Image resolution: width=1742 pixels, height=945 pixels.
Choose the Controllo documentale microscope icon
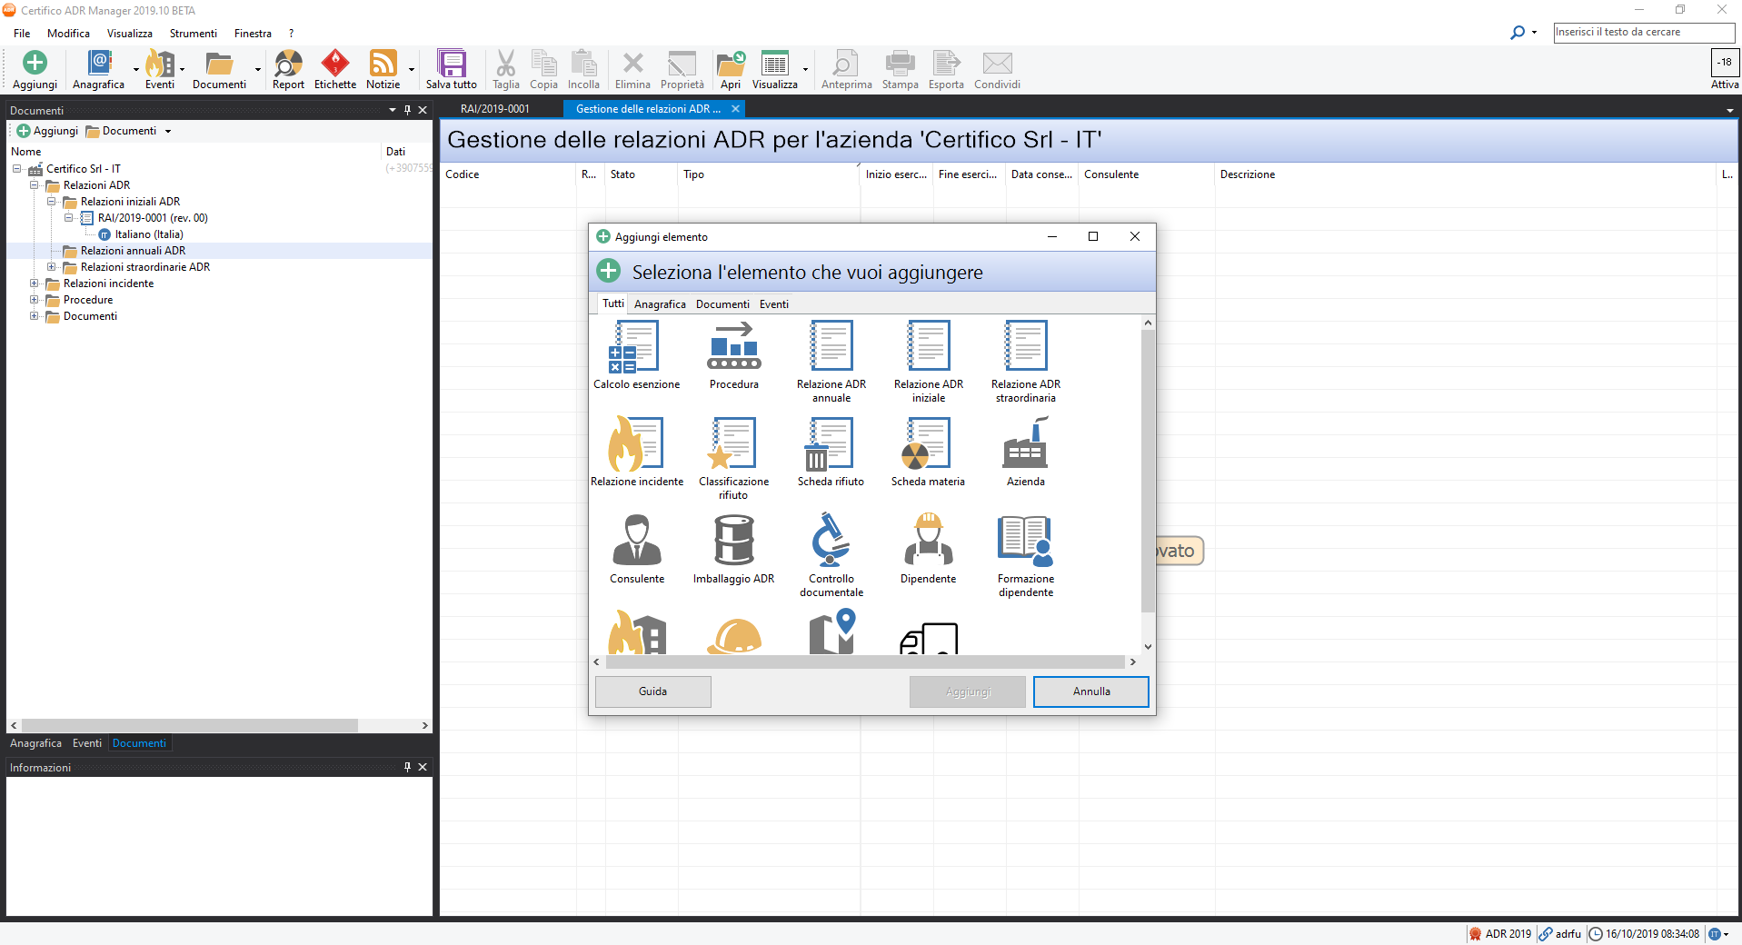831,542
